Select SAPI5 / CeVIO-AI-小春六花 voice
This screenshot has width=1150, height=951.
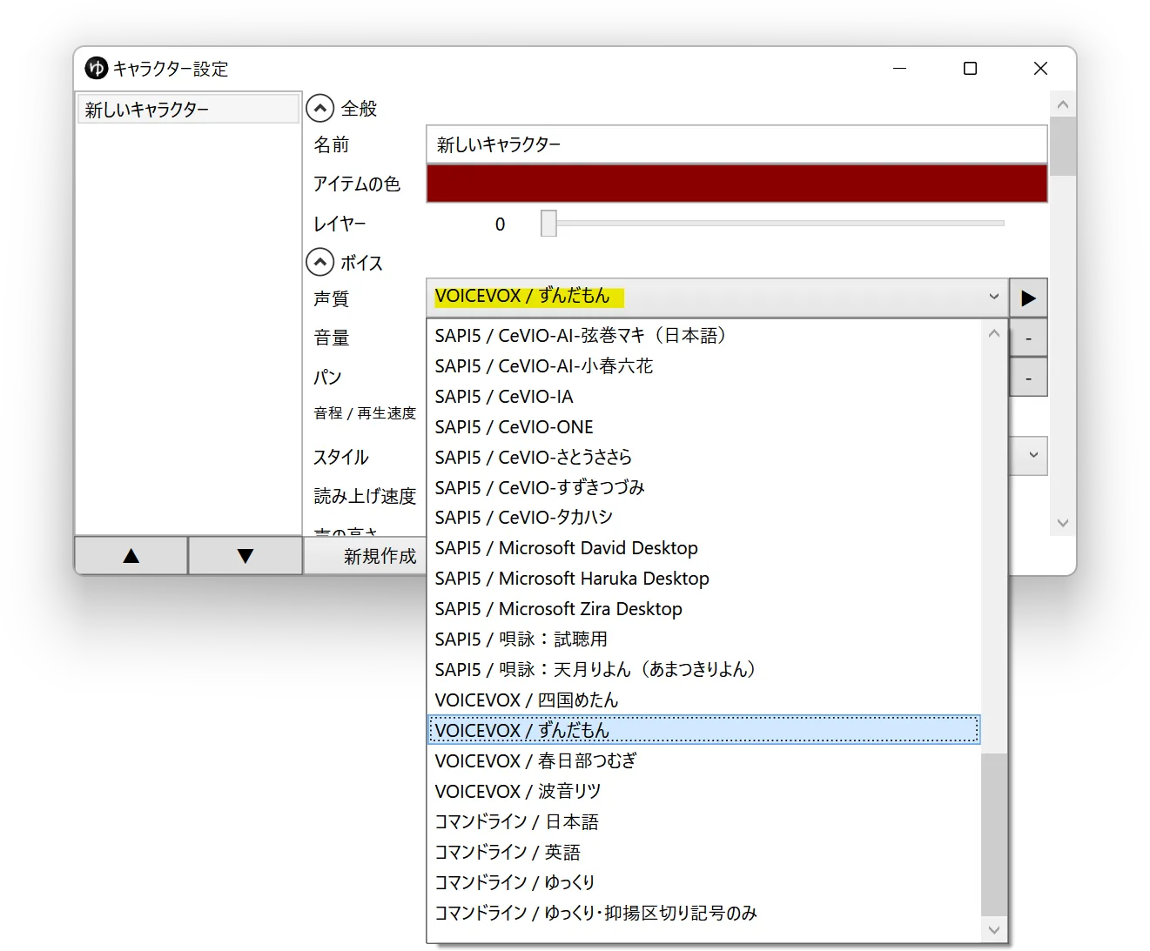click(703, 366)
